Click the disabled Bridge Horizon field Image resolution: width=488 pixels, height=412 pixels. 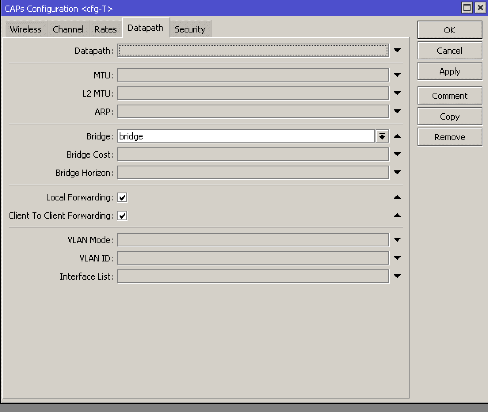tap(253, 172)
